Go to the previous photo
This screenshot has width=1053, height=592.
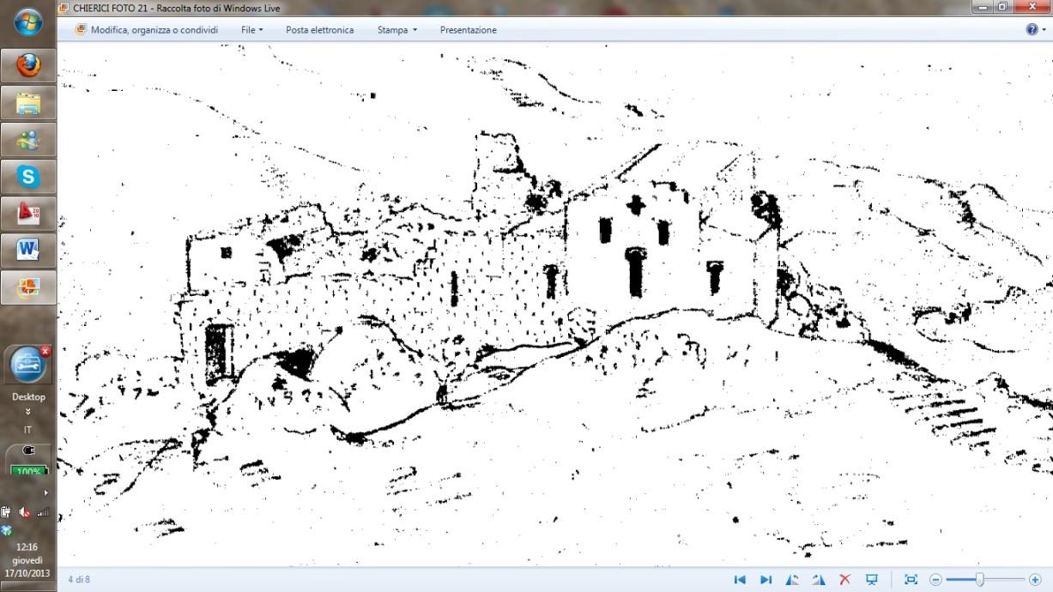740,580
